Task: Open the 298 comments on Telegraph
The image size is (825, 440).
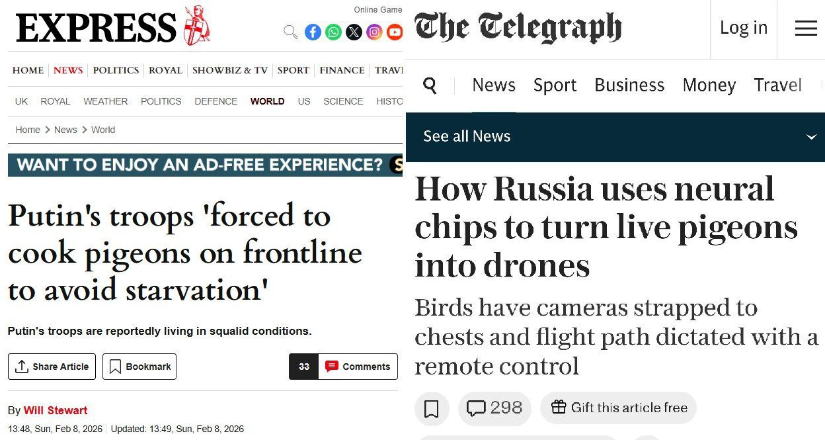Action: [494, 408]
